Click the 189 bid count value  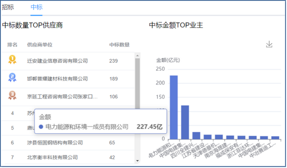(x=113, y=79)
